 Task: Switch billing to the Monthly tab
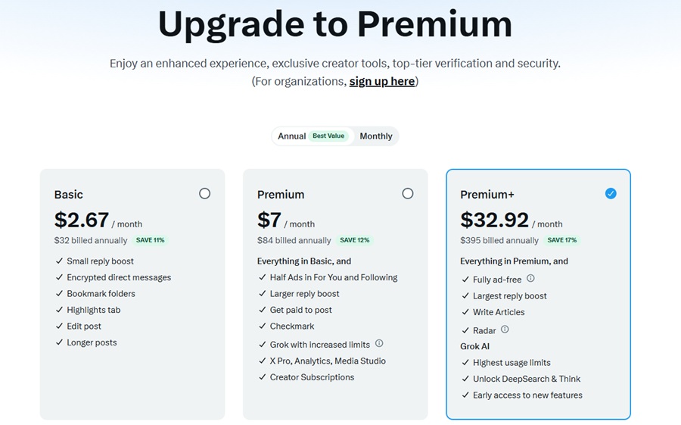pos(375,136)
